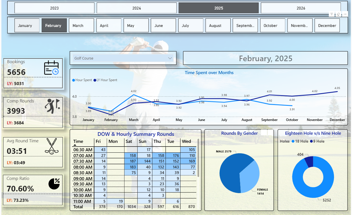
Task: Click the 9 Hole donut segment
Action: coord(309,162)
